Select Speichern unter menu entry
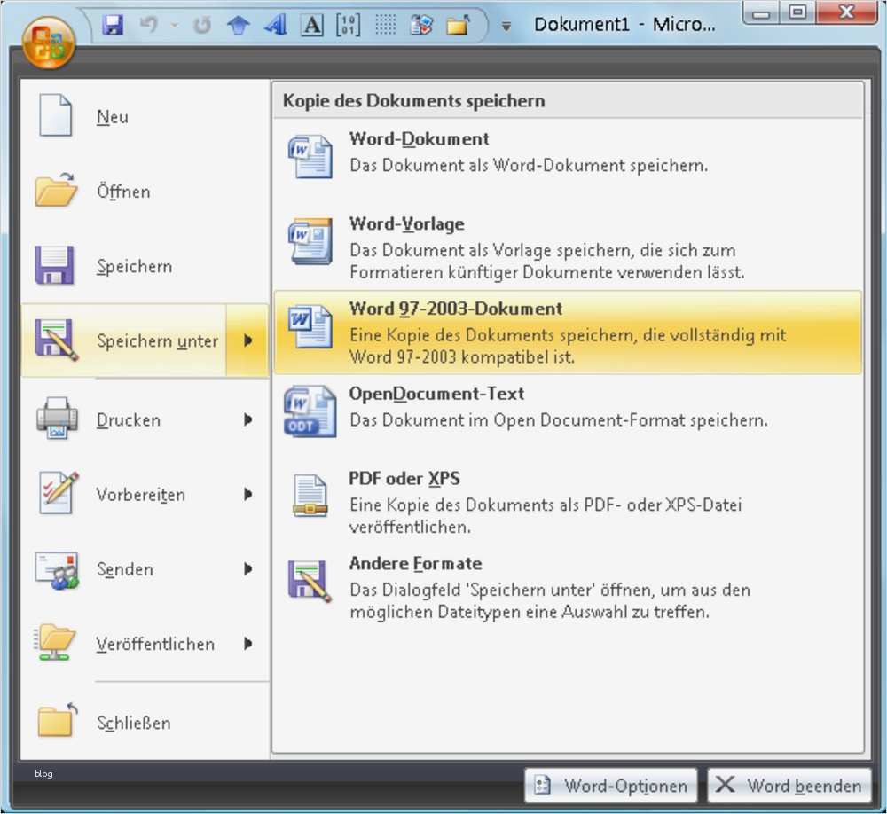Image resolution: width=887 pixels, height=814 pixels. pyautogui.click(x=156, y=340)
